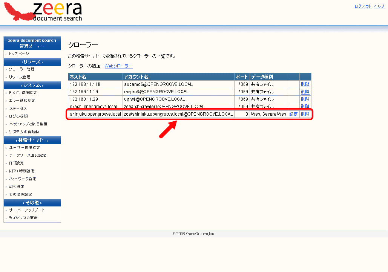The image size is (388, 272).
Task: Click the ポート column header
Action: [x=242, y=76]
